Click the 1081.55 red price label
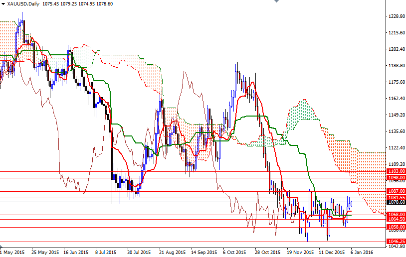This screenshot has width=406, height=257. pyautogui.click(x=396, y=198)
